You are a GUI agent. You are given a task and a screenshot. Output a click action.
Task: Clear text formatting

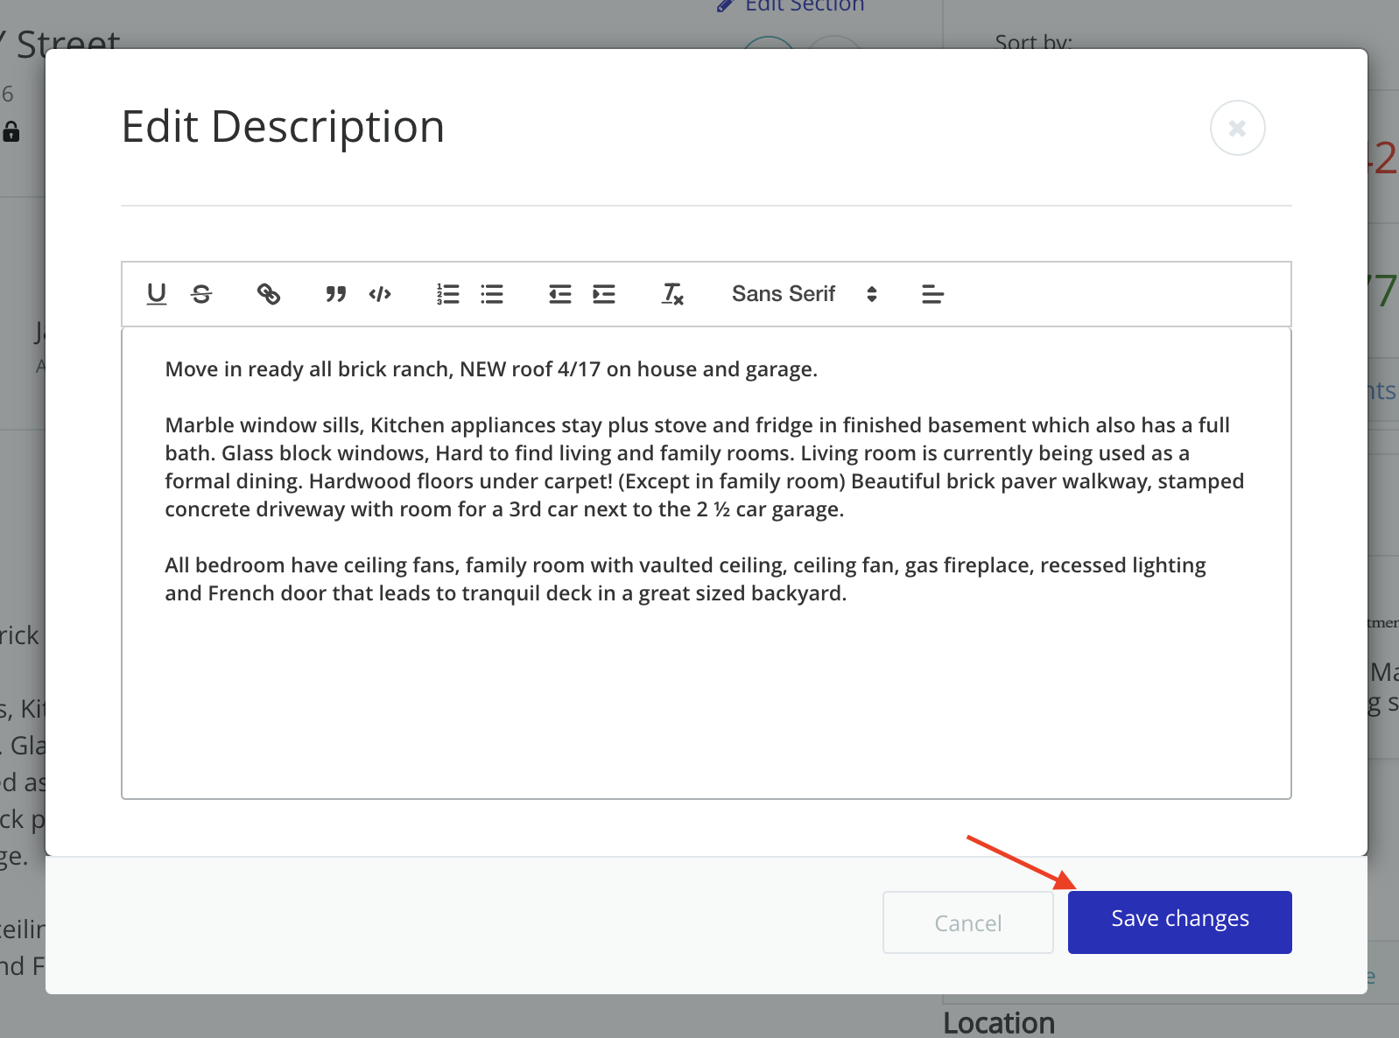pos(671,294)
